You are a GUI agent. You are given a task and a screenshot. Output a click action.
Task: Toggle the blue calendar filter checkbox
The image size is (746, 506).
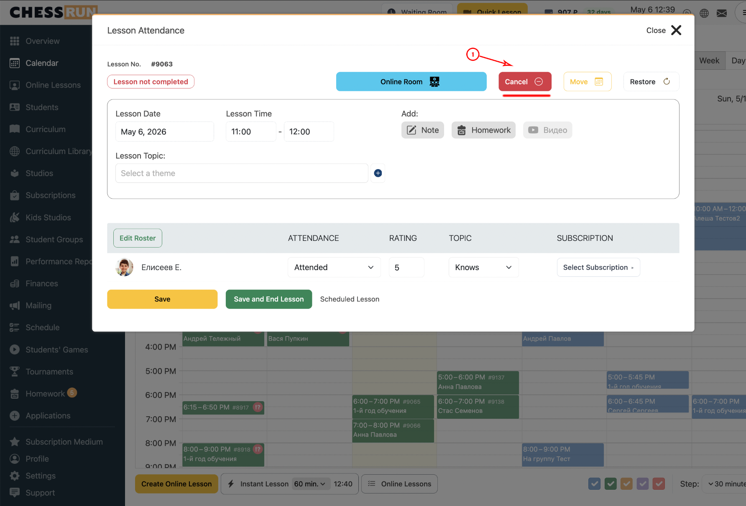tap(594, 484)
